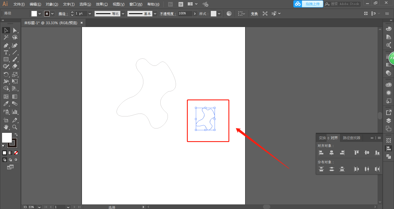Click large fill color swatch in toolbox
Viewport: 394px width, 209px height.
pyautogui.click(x=7, y=137)
